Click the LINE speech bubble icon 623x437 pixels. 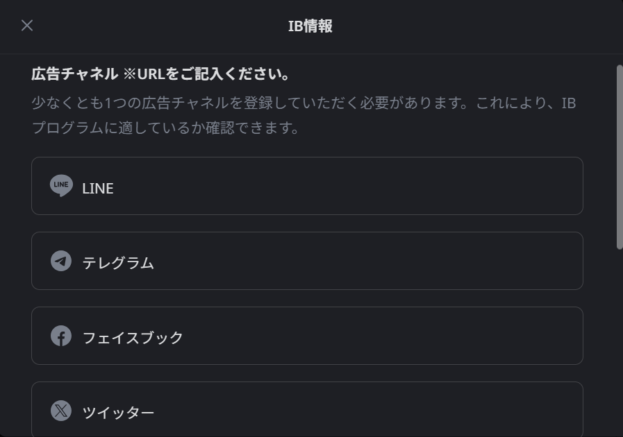61,185
